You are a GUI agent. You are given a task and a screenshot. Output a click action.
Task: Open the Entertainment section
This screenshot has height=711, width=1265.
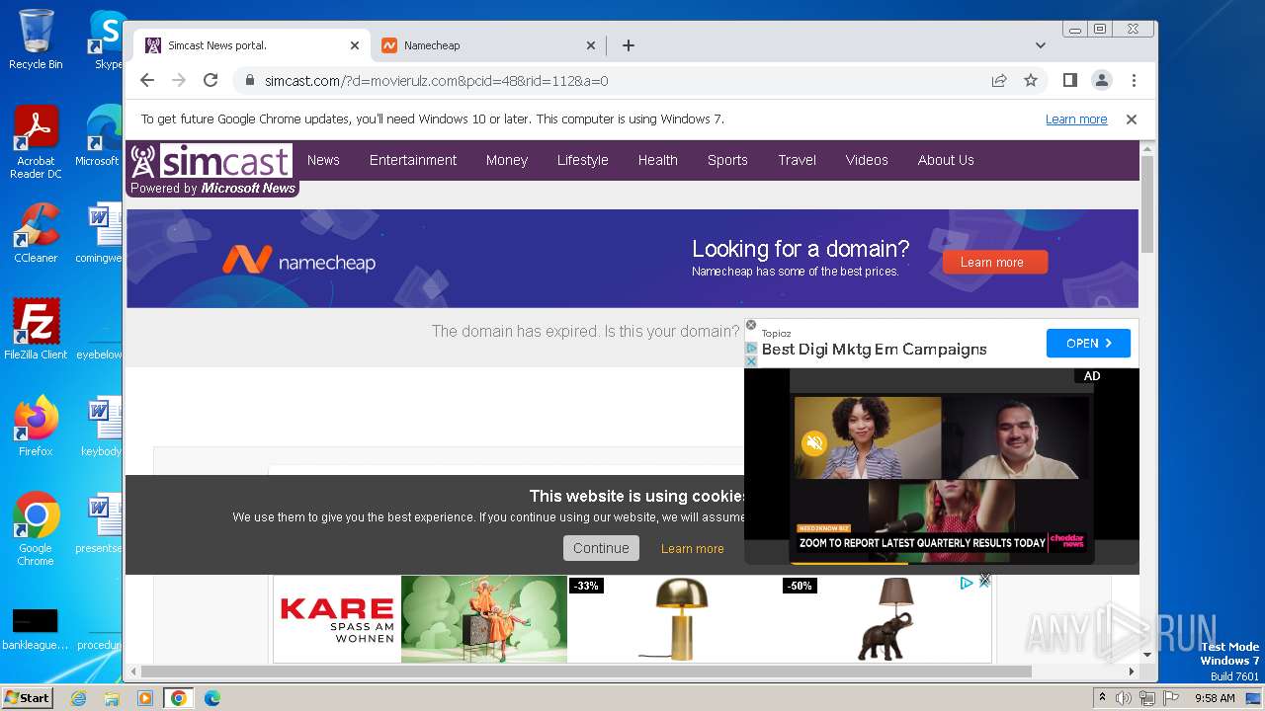(x=413, y=160)
